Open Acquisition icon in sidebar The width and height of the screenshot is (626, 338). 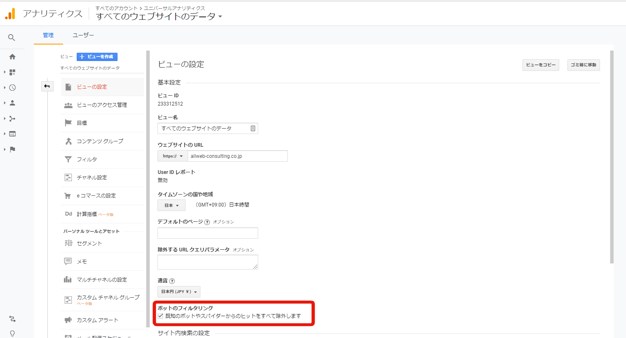point(12,119)
